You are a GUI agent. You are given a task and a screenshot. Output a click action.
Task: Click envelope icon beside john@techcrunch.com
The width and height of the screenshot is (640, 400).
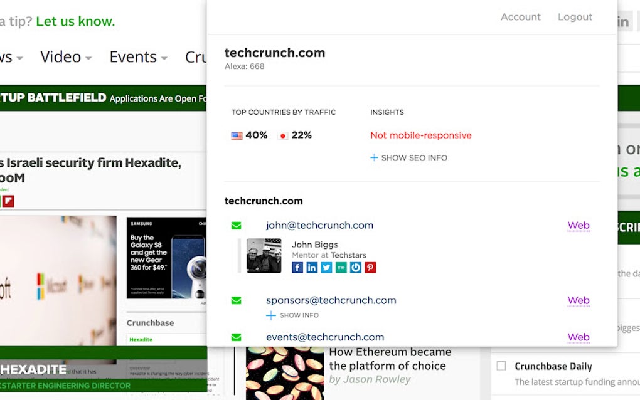coord(237,226)
